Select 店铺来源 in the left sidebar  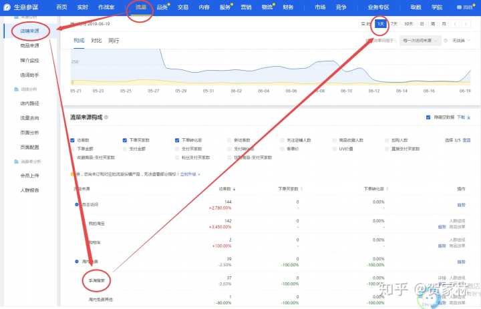point(30,31)
